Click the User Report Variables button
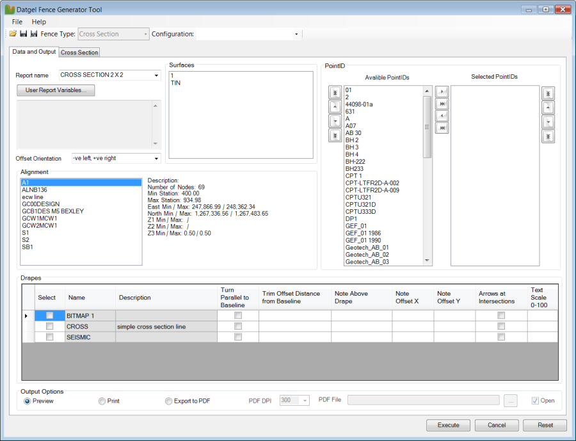This screenshot has width=576, height=441. [56, 90]
